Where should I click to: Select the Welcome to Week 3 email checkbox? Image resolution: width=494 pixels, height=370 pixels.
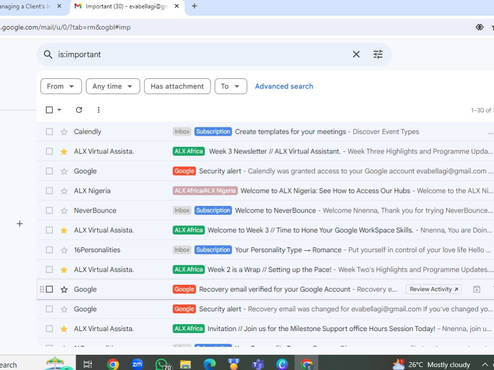[x=49, y=230]
